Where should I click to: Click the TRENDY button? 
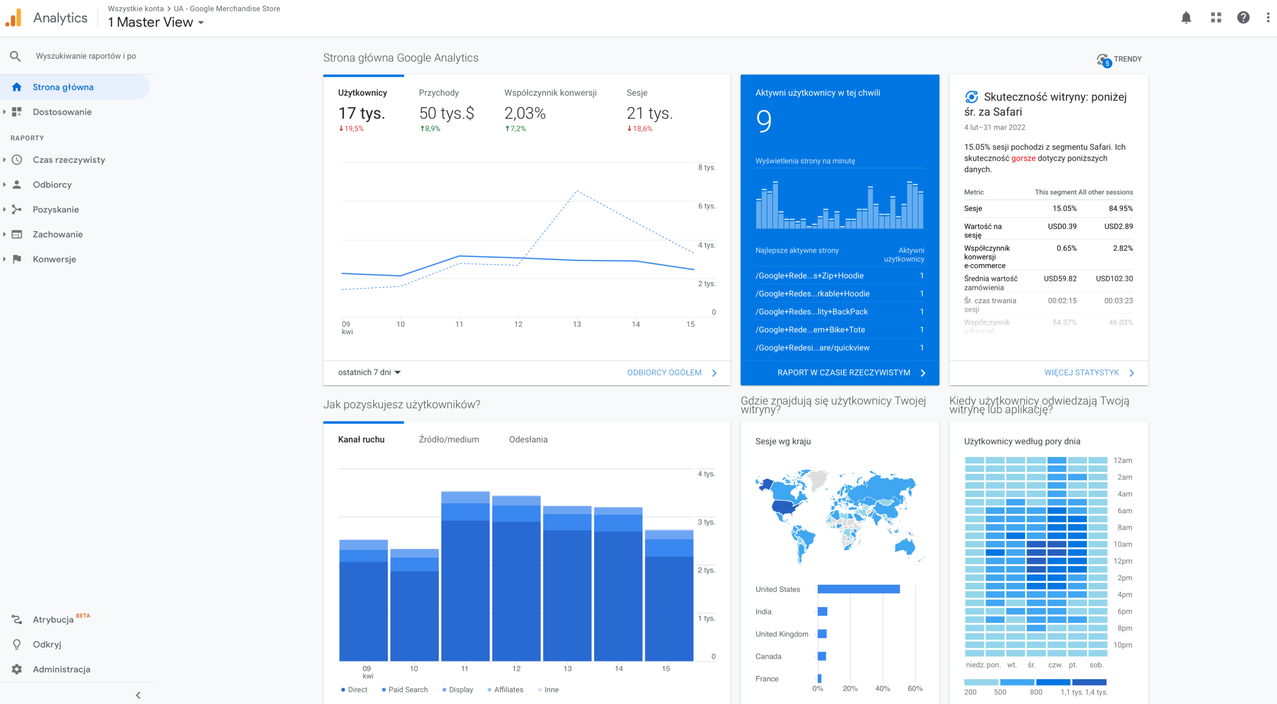point(1120,59)
